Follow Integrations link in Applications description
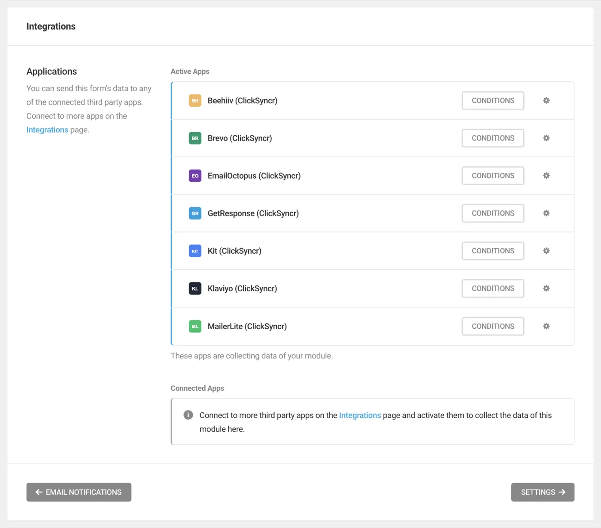Image resolution: width=601 pixels, height=528 pixels. click(47, 129)
